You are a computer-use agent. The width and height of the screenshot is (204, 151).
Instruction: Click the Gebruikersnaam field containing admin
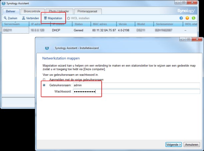(136, 85)
